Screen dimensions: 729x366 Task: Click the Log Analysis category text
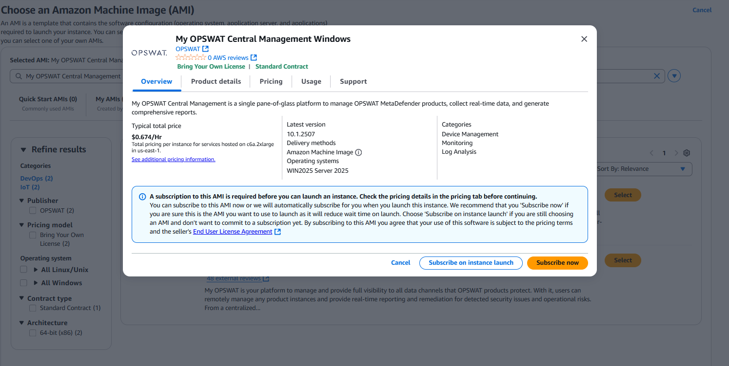[459, 152]
